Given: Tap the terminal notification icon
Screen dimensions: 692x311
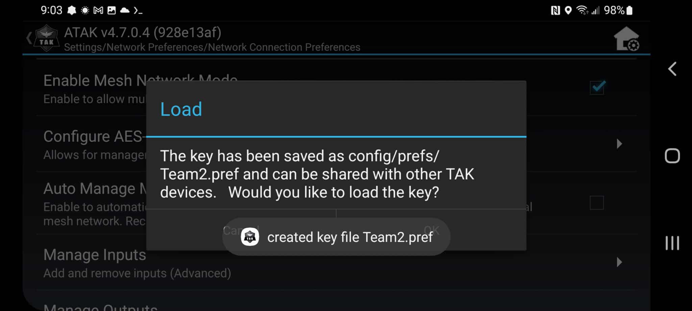Looking at the screenshot, I should point(138,10).
